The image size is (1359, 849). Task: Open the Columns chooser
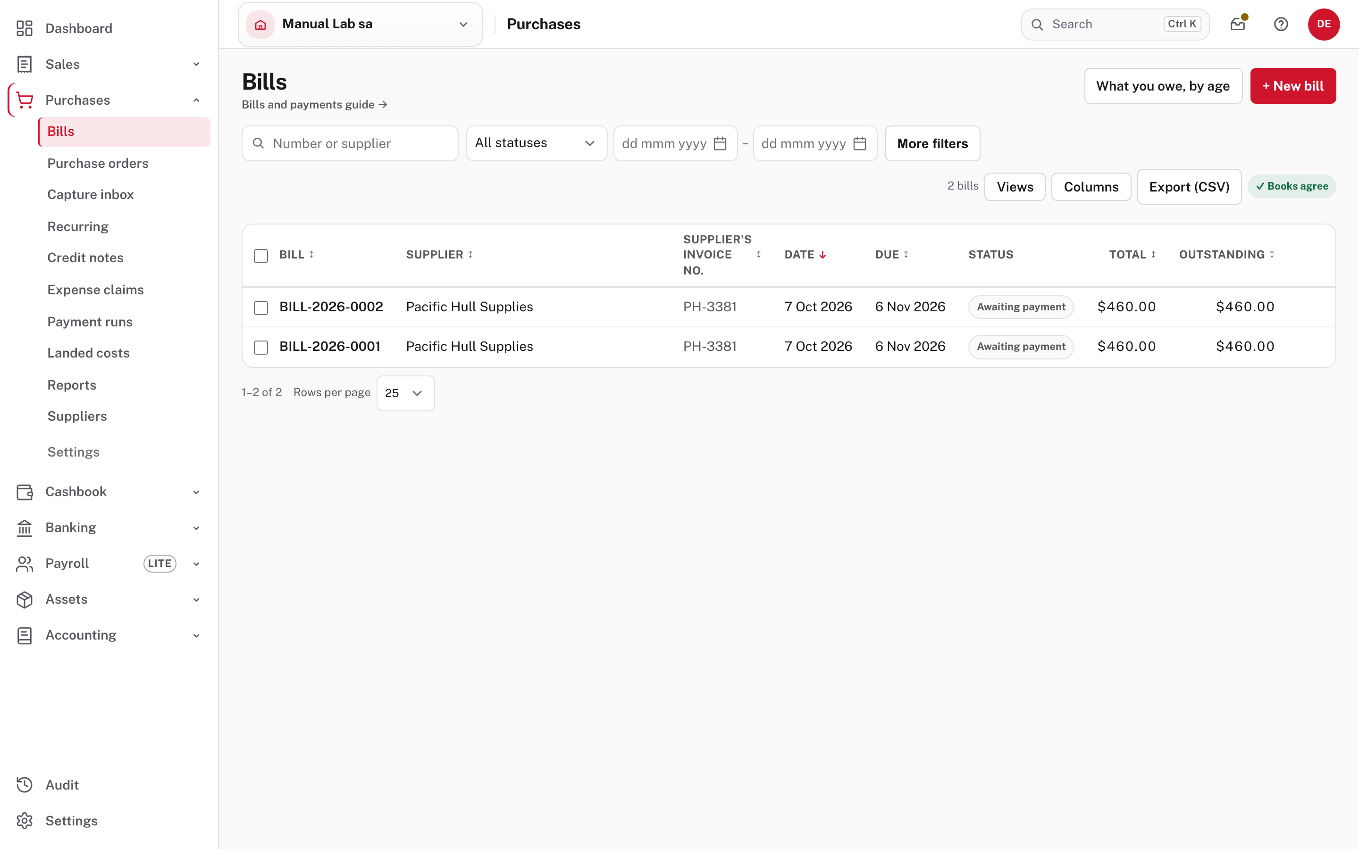[1091, 187]
